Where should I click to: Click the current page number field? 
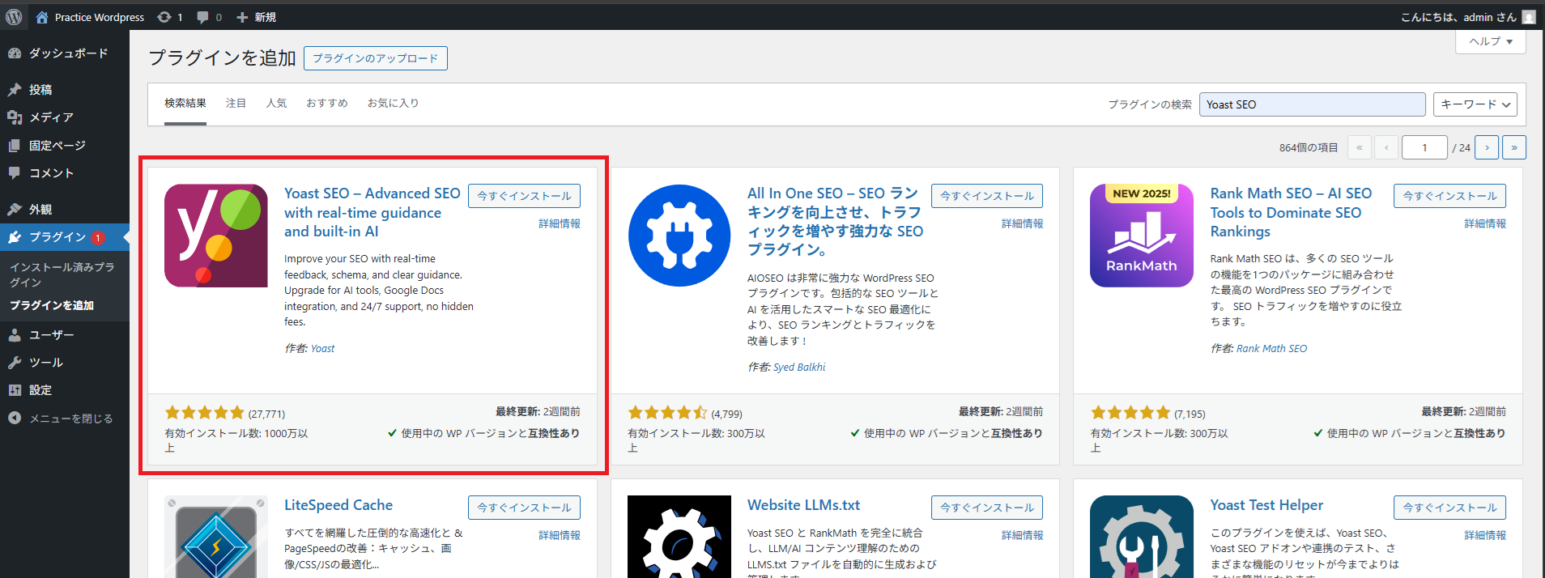click(1424, 147)
